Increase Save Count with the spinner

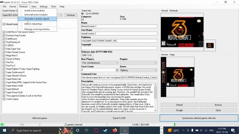point(117,69)
